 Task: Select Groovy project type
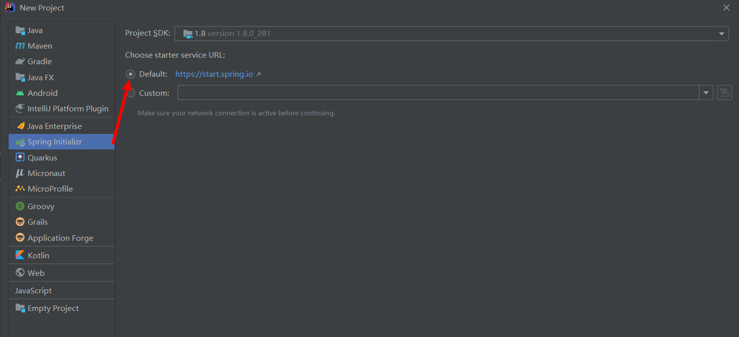pos(61,206)
